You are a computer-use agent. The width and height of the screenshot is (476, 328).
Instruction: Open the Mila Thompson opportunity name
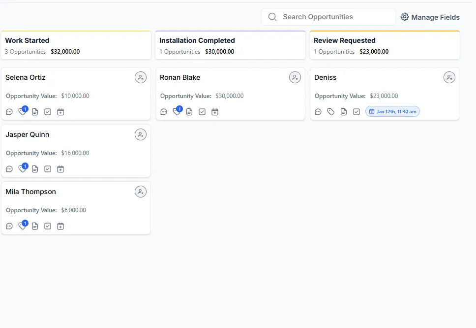point(31,192)
